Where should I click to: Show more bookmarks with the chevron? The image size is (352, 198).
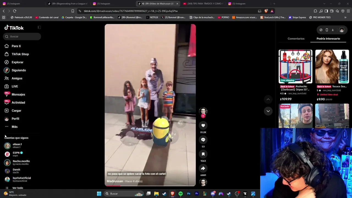345,17
